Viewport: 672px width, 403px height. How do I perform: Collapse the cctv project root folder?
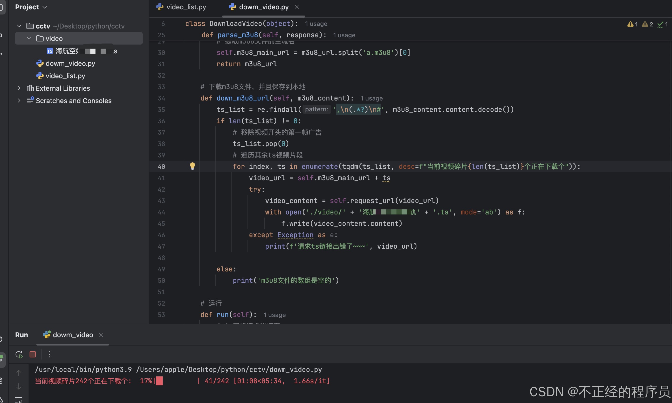pos(19,26)
